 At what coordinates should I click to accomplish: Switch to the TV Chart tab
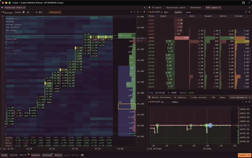pyautogui.click(x=156, y=7)
